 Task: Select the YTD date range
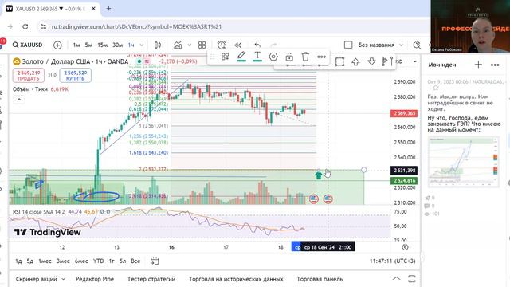tap(99, 261)
